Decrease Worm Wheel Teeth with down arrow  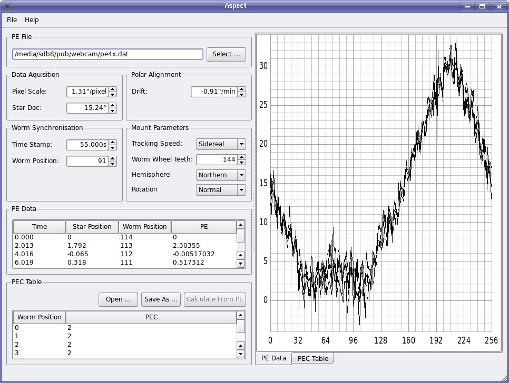(241, 162)
